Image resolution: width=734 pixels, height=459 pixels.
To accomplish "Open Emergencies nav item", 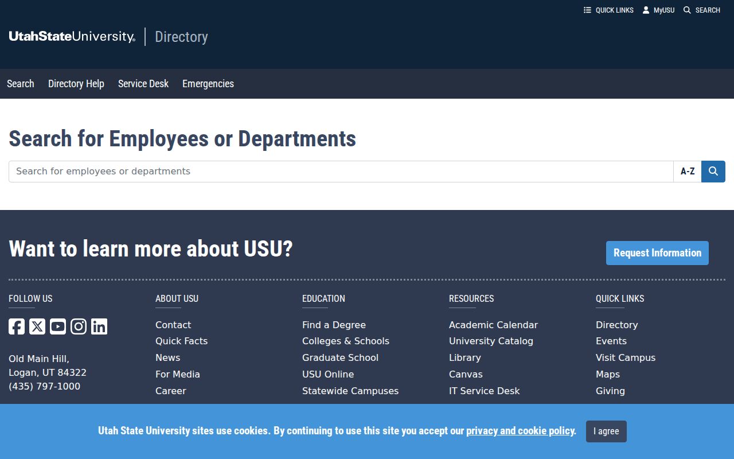I will (x=208, y=84).
